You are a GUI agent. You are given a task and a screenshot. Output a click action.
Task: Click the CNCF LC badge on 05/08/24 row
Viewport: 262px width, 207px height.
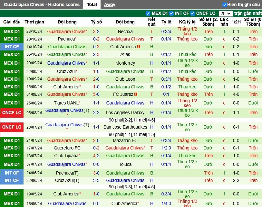pos(12,113)
